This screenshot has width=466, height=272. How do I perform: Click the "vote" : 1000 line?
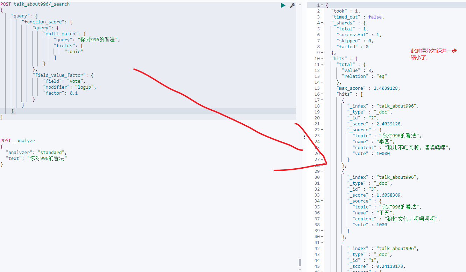pyautogui.click(x=370, y=225)
